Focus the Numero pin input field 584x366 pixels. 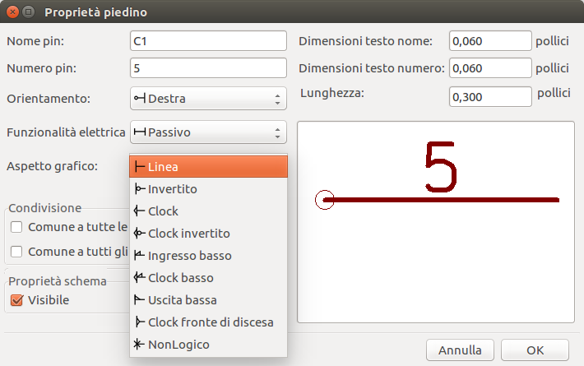[208, 67]
